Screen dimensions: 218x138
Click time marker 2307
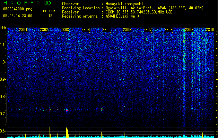pos(148,29)
